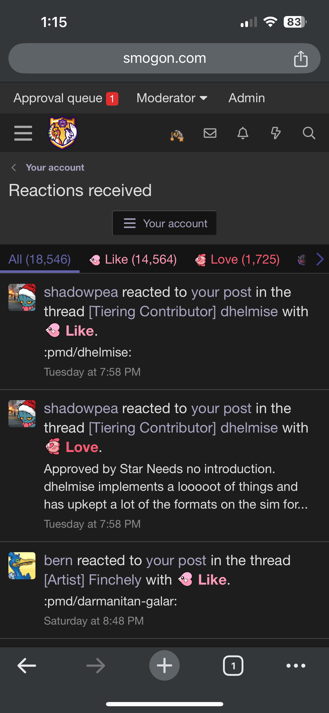The image size is (329, 713).
Task: Tap the Smogon shield logo
Action: pyautogui.click(x=63, y=133)
